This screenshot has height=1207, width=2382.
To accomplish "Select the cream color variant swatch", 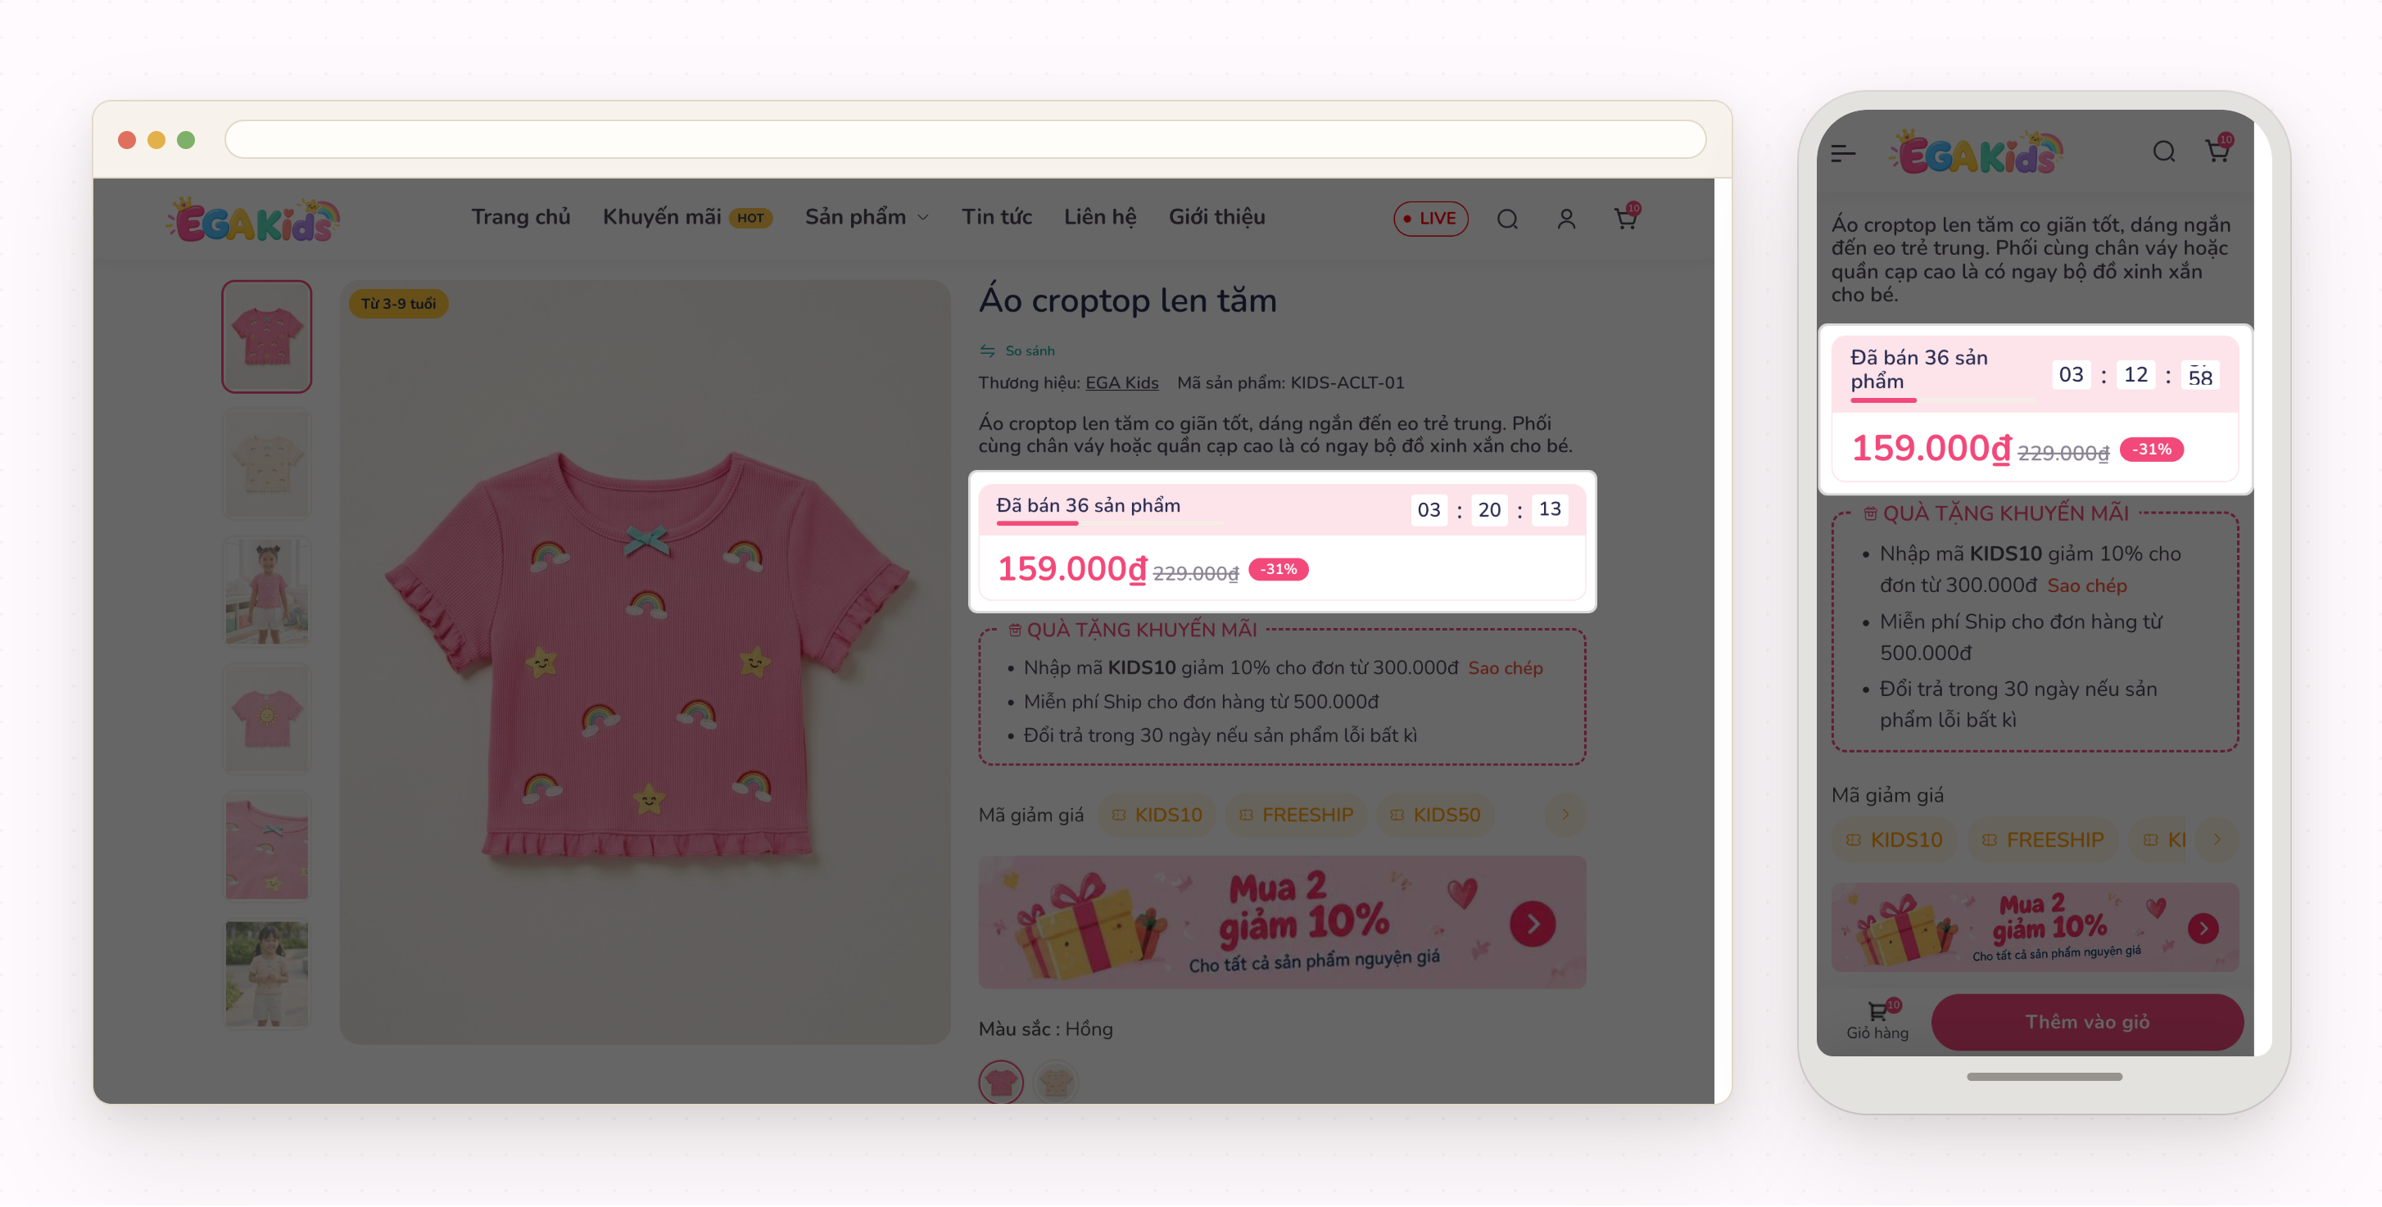I will [x=1055, y=1082].
